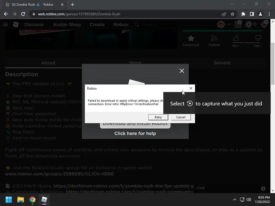The height and width of the screenshot is (206, 275).
Task: Open the tab search chevron
Action: click(232, 4)
